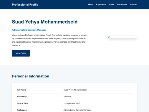The height and width of the screenshot is (112, 149).
Task: Click the welcome paragraph text
Action: pos(49,40)
